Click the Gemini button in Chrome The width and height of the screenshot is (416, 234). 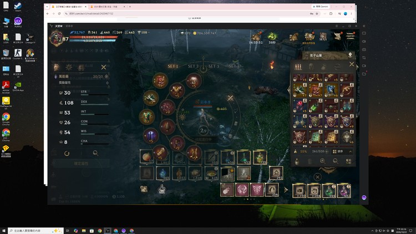[321, 6]
